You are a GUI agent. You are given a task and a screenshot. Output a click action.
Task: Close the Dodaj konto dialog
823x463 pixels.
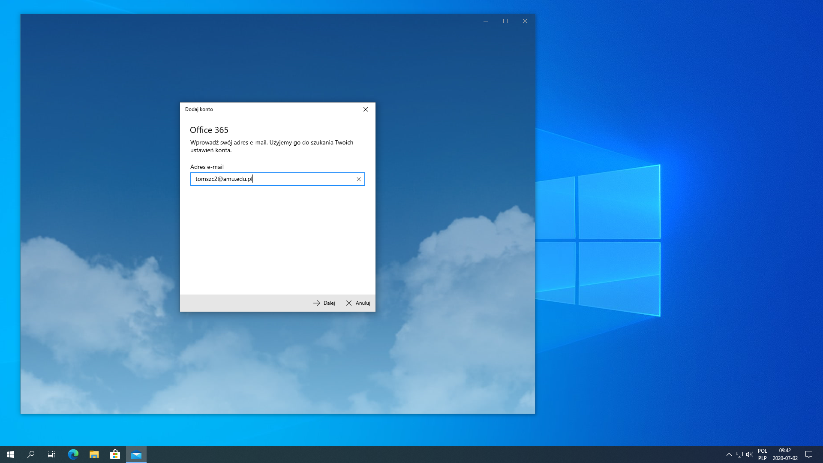[x=366, y=109]
